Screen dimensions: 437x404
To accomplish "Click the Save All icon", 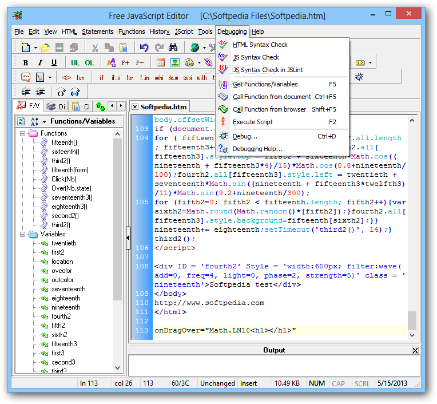I will pos(74,47).
